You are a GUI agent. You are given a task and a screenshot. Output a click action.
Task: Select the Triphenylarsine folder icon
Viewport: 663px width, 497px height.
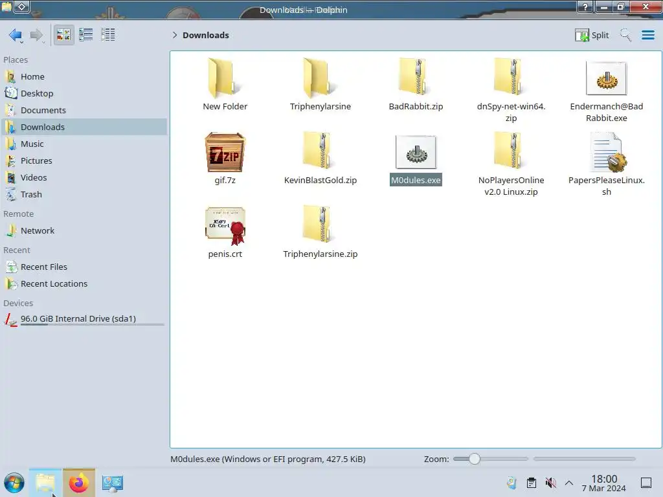320,78
